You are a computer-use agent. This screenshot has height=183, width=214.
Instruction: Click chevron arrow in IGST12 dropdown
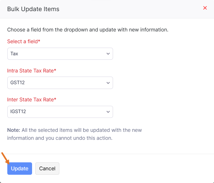108,112
